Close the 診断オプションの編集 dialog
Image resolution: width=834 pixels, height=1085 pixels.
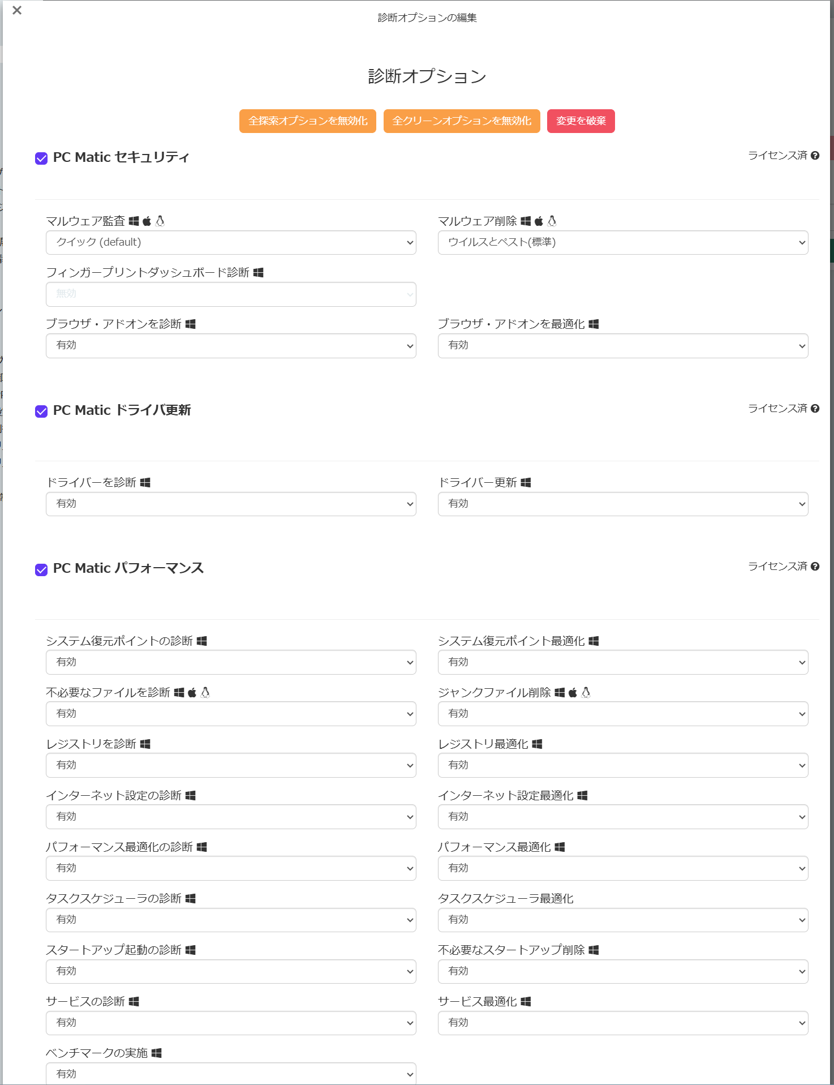point(17,10)
